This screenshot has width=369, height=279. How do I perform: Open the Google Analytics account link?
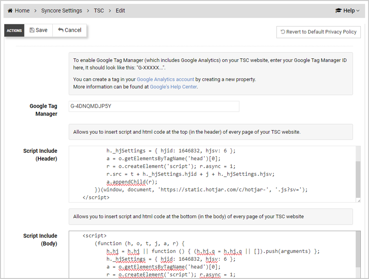click(165, 80)
